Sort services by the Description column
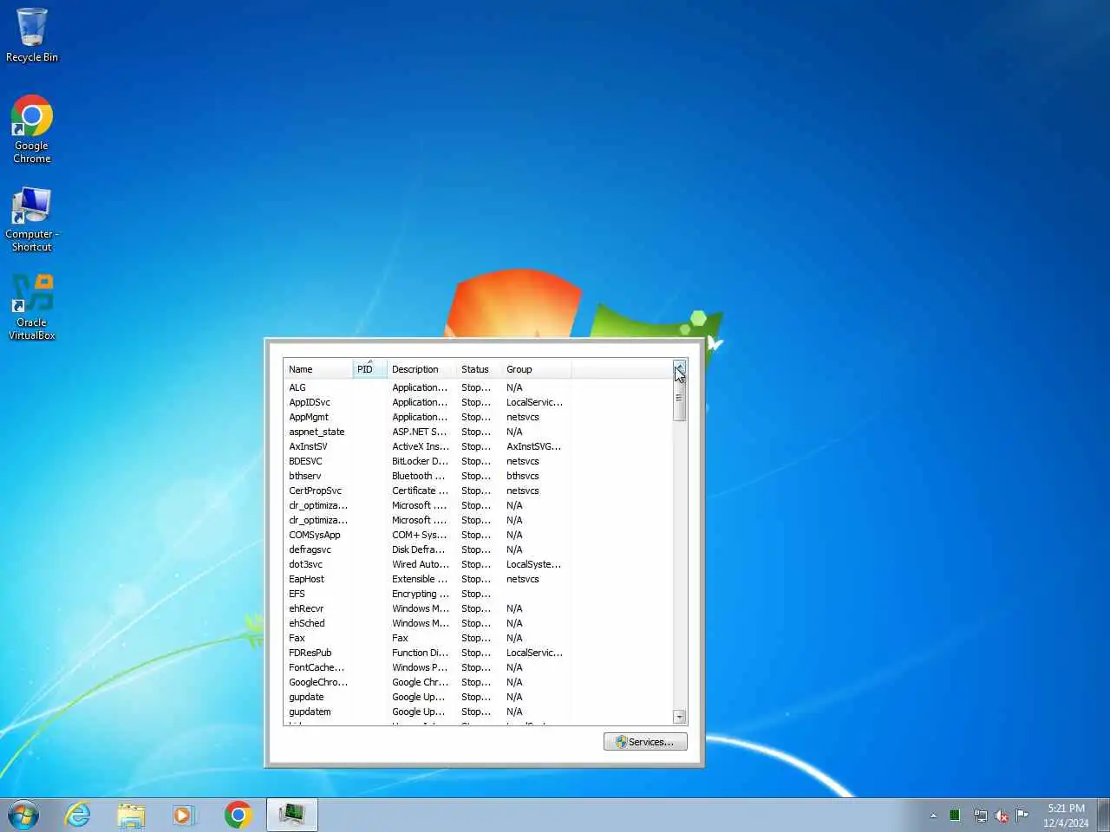Screen dimensions: 1110x832 [x=421, y=369]
